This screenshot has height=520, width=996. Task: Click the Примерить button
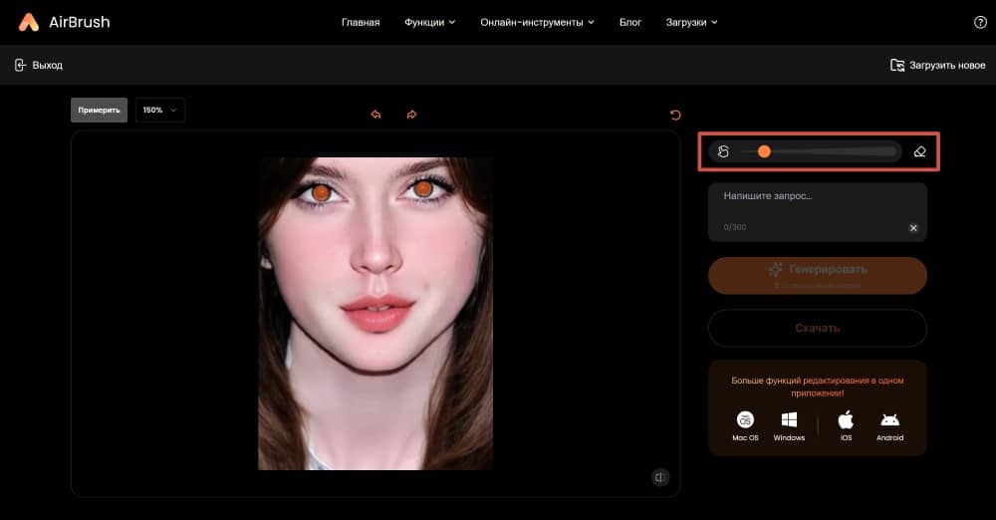click(x=99, y=110)
